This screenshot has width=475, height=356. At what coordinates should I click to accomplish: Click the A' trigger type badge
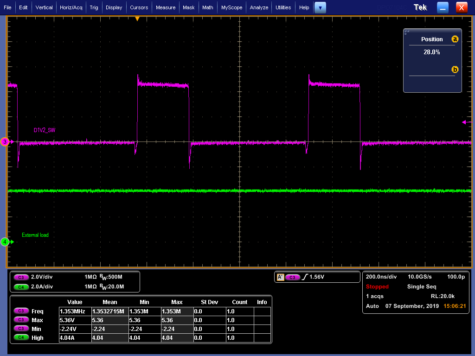280,277
